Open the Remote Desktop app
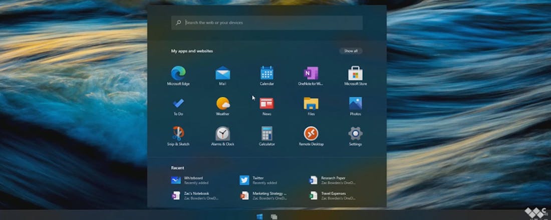This screenshot has height=220, width=551. pyautogui.click(x=311, y=136)
